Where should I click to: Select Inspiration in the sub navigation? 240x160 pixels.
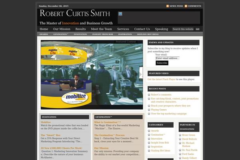pos(125,34)
